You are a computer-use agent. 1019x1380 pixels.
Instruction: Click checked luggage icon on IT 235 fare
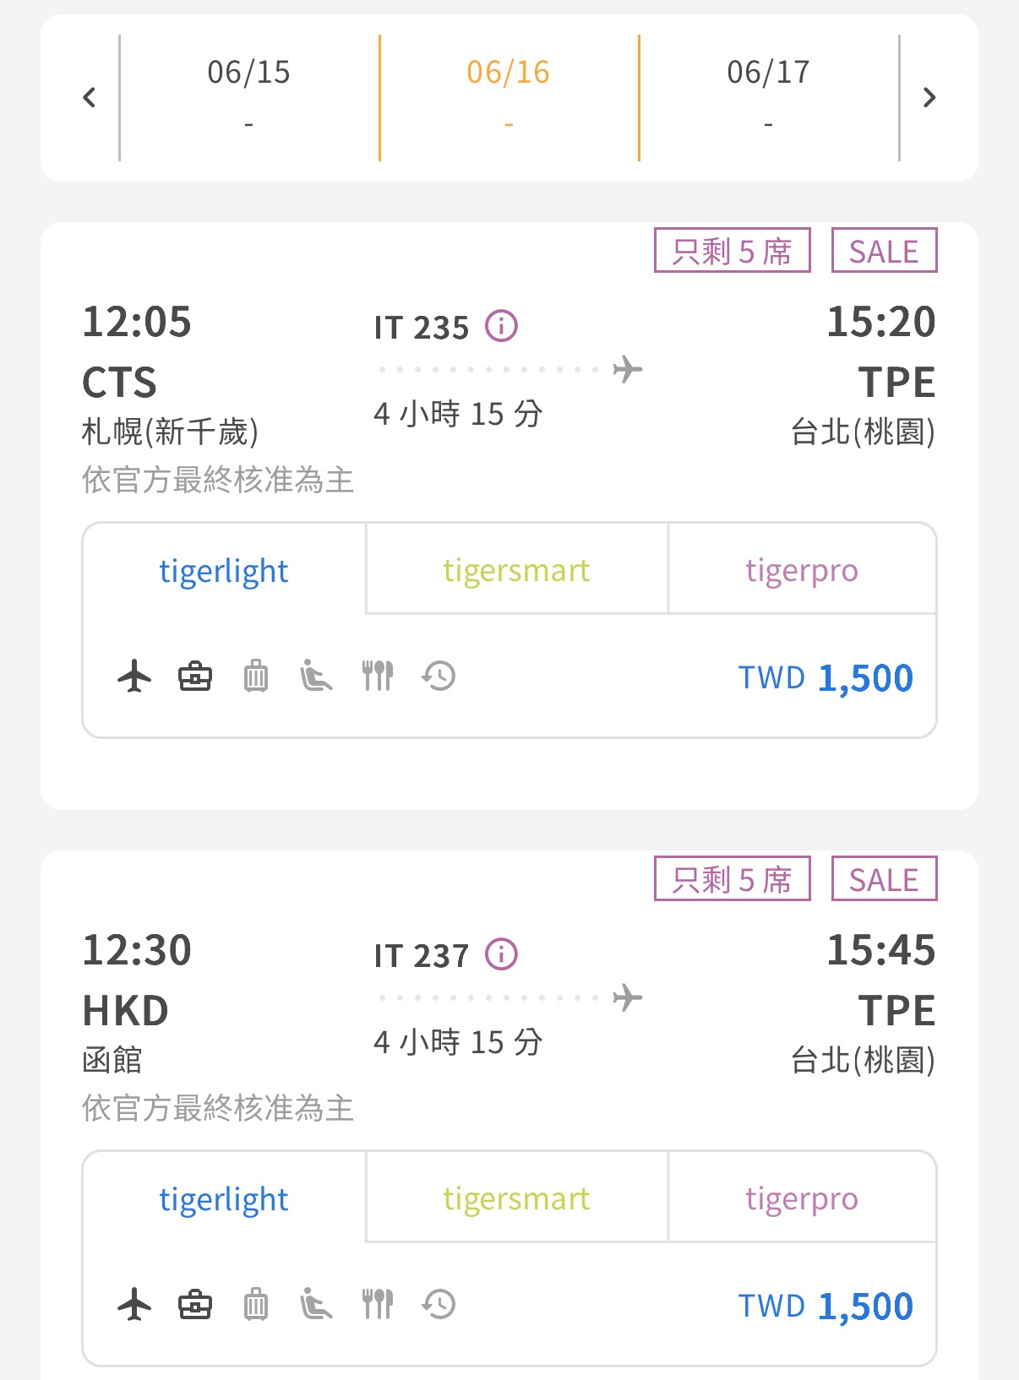click(256, 676)
